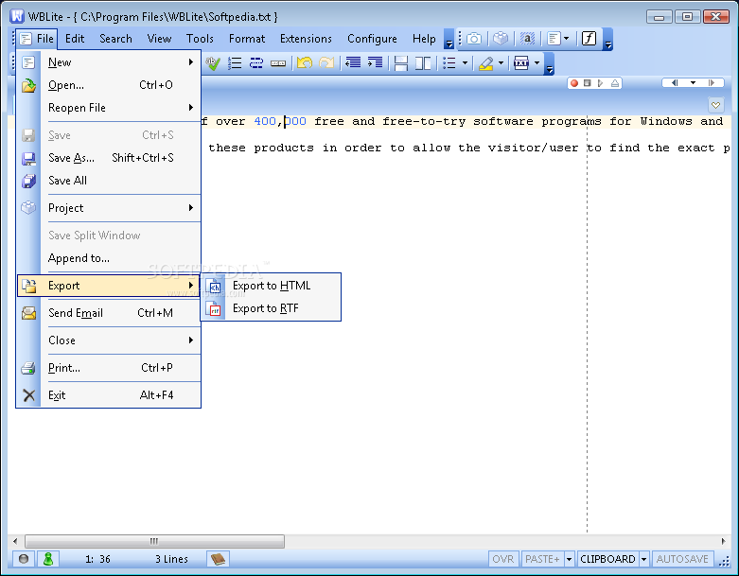Go to next document tab arrow

point(712,83)
